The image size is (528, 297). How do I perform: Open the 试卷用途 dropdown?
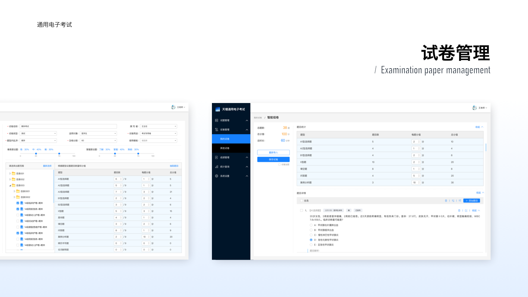point(159,133)
